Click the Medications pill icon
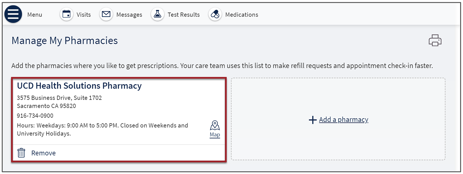 tap(215, 14)
